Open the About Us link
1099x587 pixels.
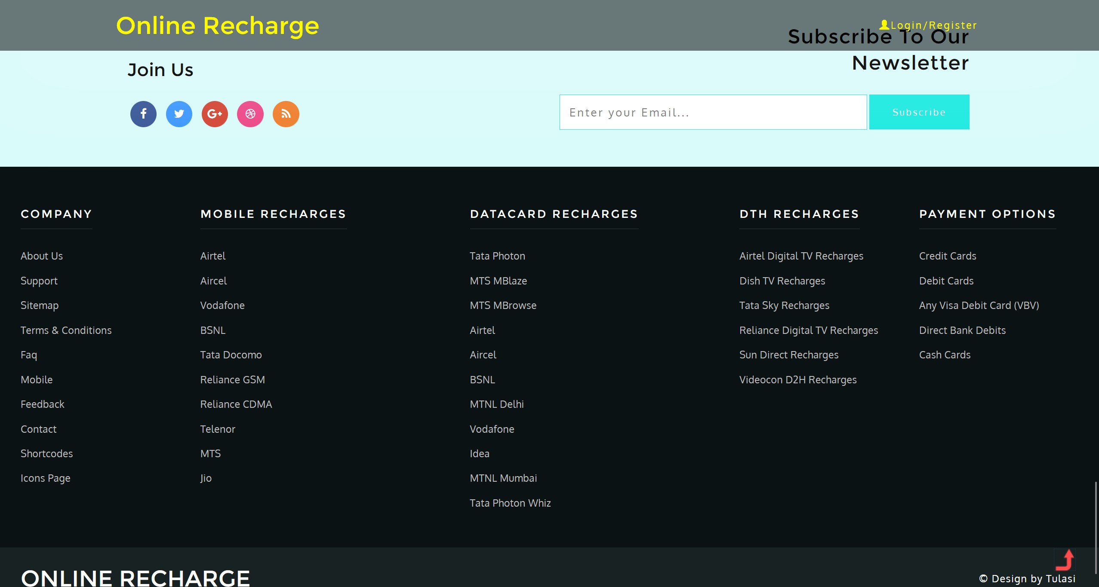pyautogui.click(x=42, y=256)
